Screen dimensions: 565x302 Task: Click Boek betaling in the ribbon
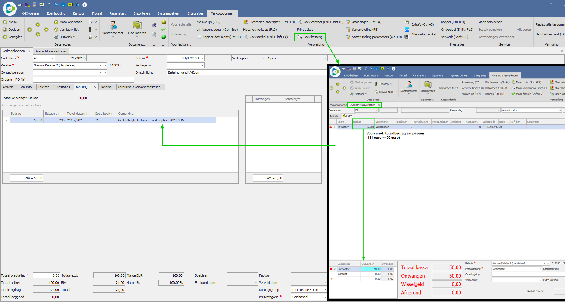[310, 37]
